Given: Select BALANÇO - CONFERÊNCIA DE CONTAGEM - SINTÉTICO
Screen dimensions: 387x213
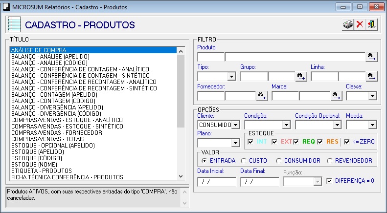Looking at the screenshot, I should pyautogui.click(x=93, y=75).
